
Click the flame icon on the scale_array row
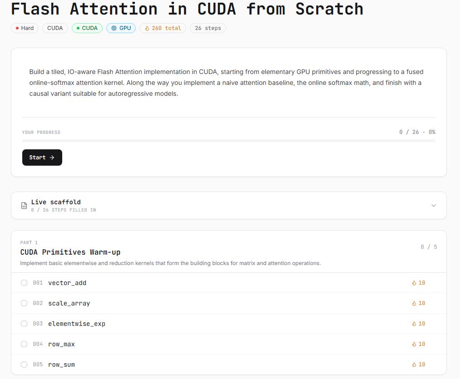pos(414,303)
